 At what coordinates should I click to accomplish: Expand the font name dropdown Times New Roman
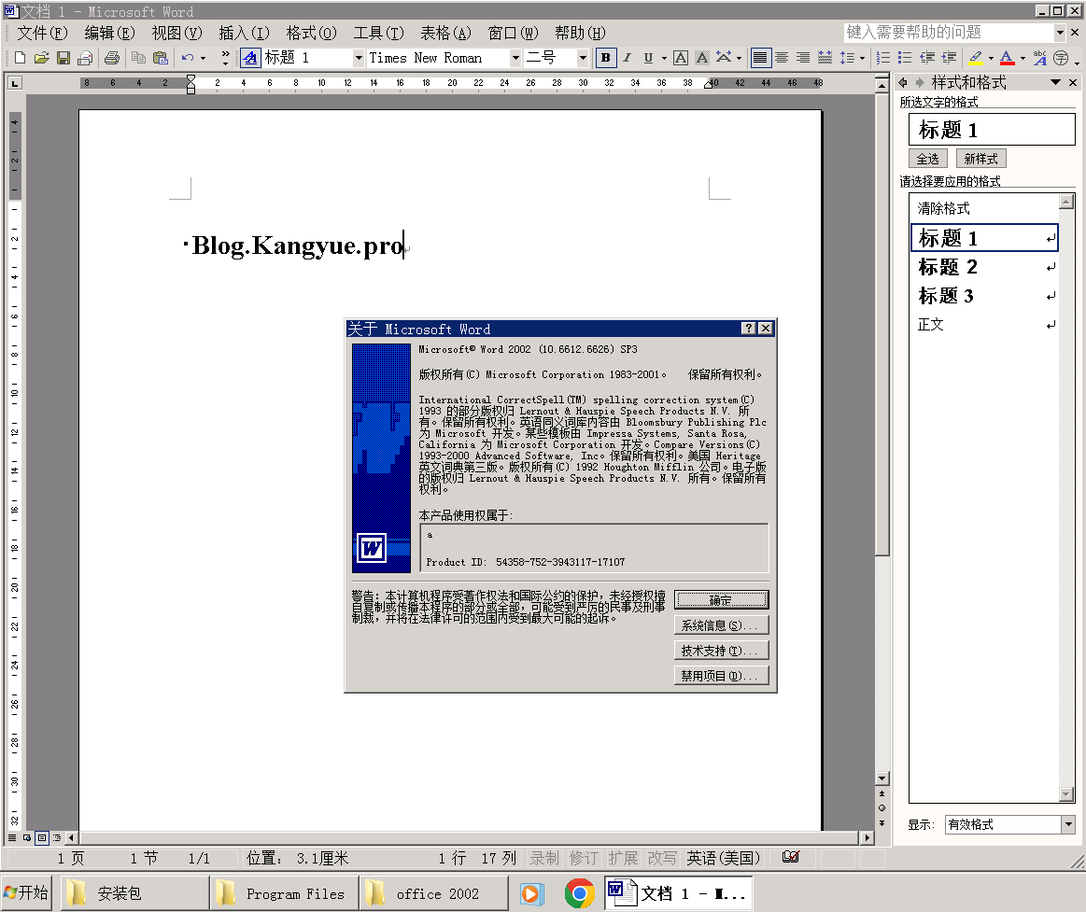515,58
